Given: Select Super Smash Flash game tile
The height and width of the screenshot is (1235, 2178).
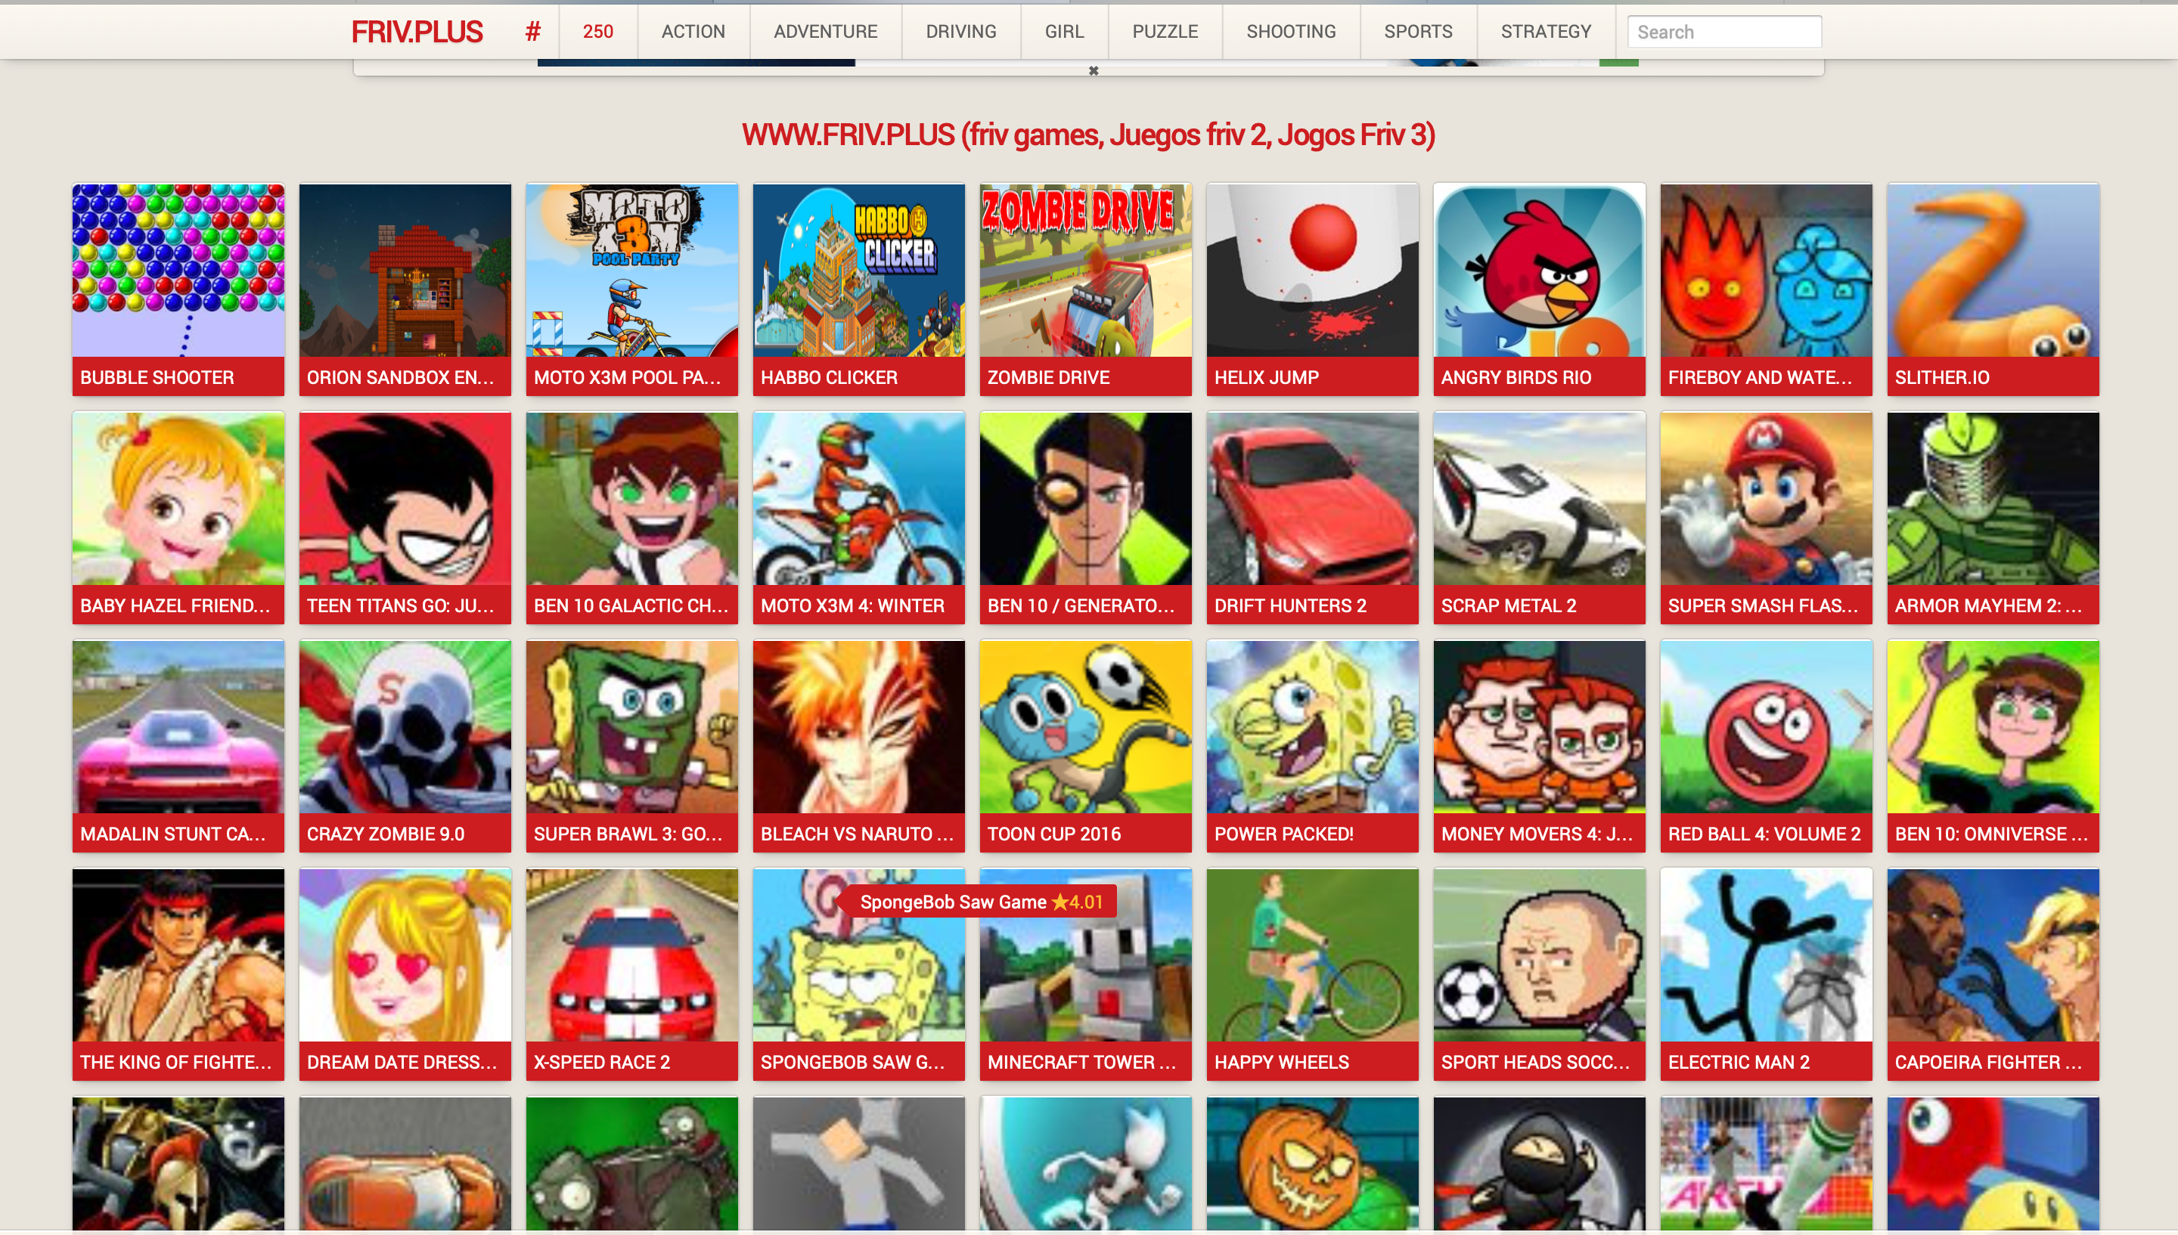Looking at the screenshot, I should [1767, 518].
